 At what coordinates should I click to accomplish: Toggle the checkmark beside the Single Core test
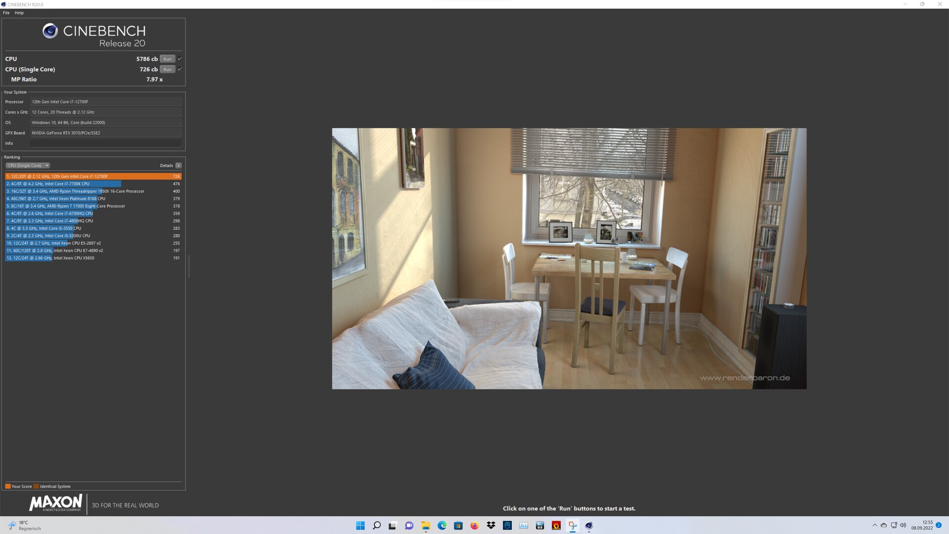pos(180,69)
